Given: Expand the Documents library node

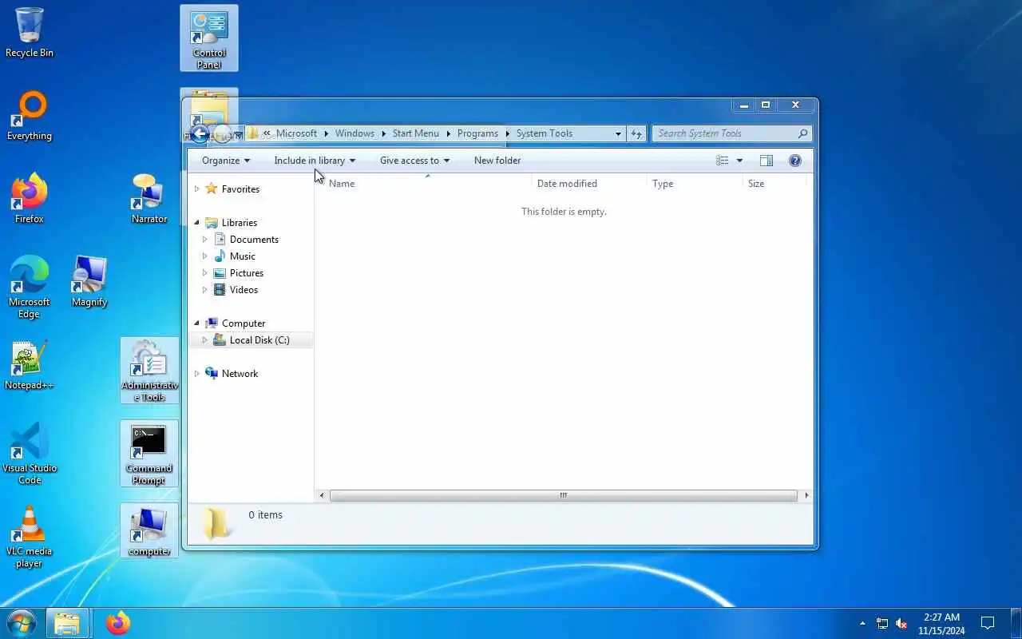Looking at the screenshot, I should [x=204, y=240].
